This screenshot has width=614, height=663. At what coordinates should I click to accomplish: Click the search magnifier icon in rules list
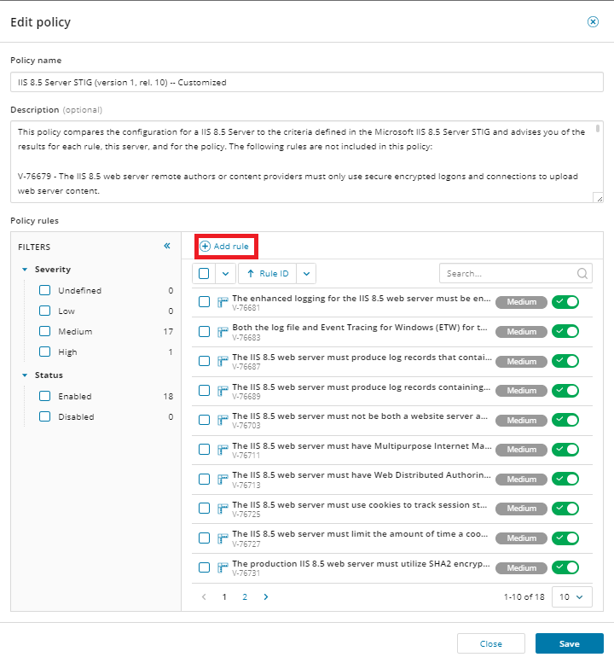(582, 274)
